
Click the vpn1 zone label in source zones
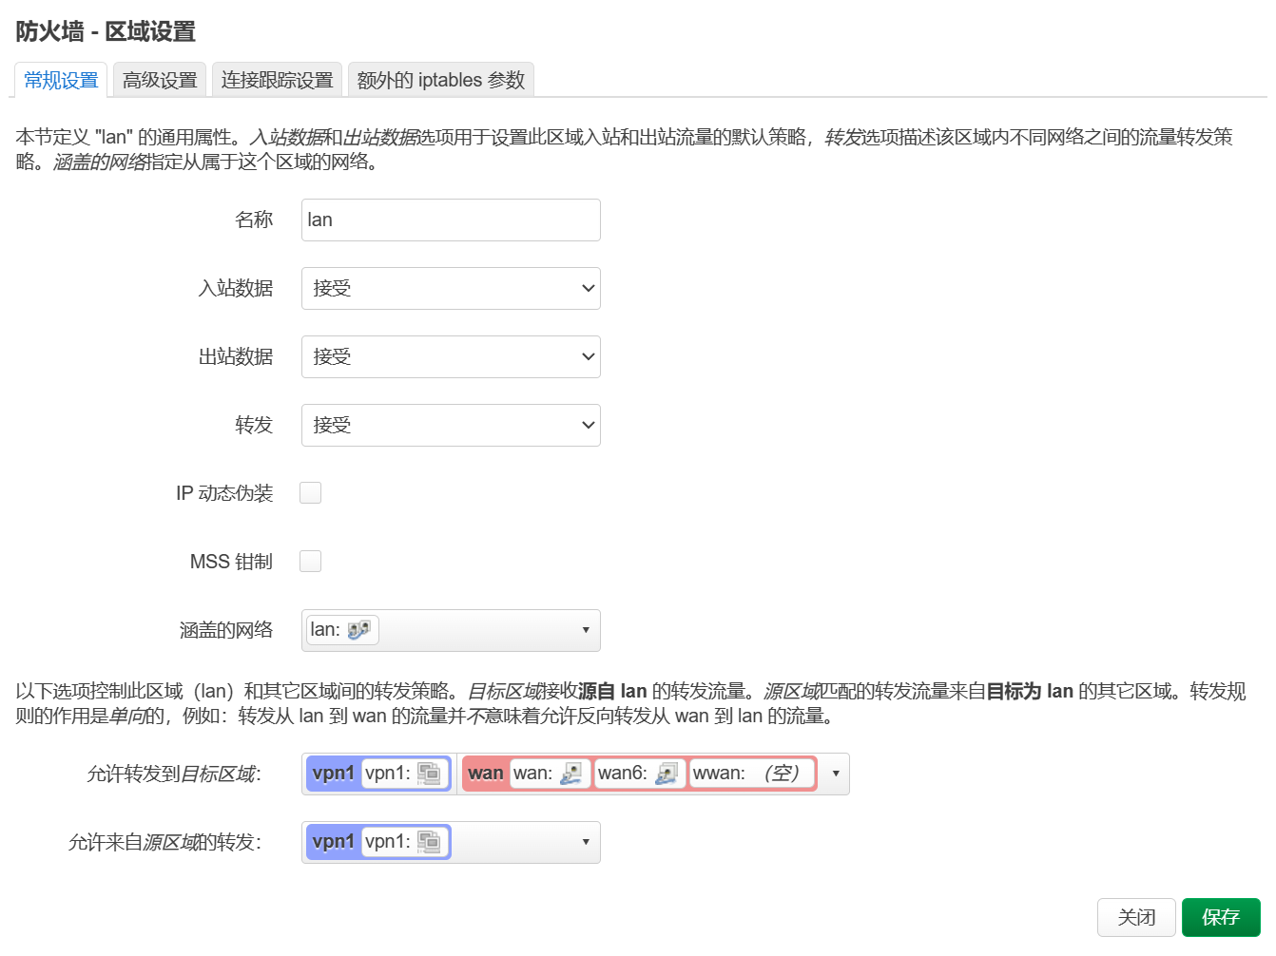pyautogui.click(x=334, y=842)
